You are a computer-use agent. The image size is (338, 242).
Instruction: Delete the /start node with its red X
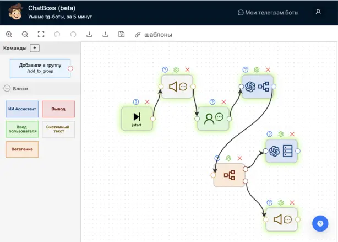(147, 101)
